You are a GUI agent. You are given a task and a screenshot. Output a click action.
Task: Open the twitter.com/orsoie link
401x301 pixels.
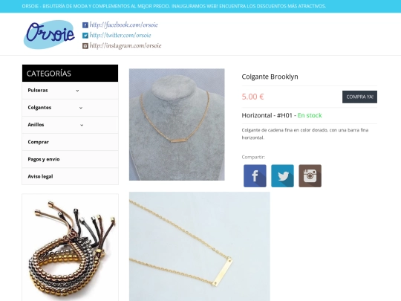(x=120, y=36)
